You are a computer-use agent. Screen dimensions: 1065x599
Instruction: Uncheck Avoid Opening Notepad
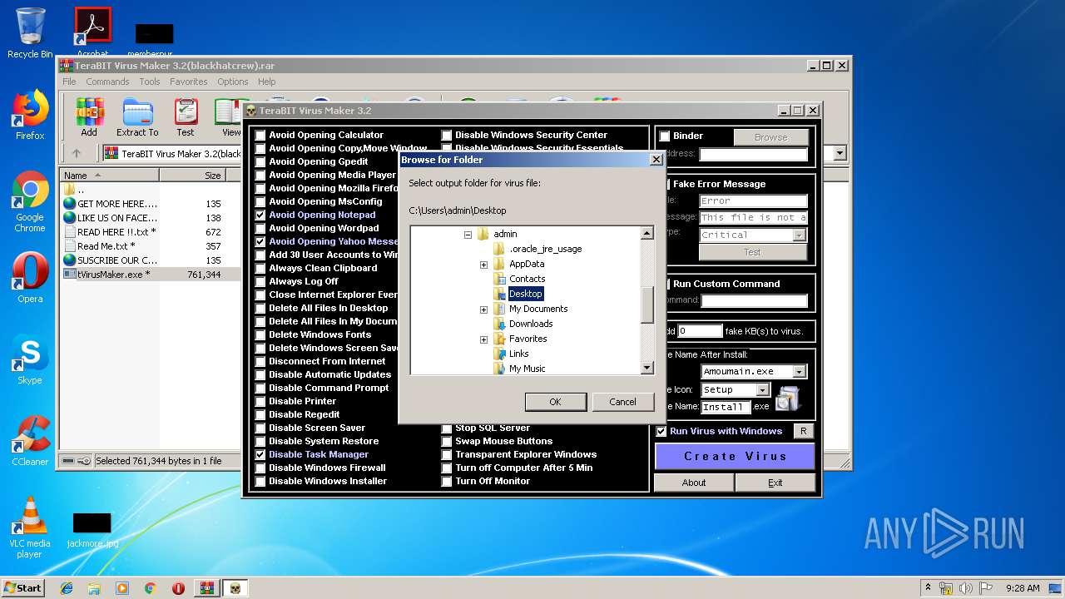click(261, 215)
